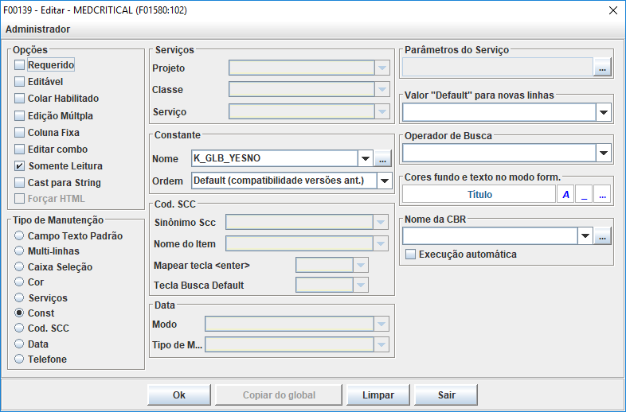Close the Editar MEDCRITICAL dialog window
The image size is (626, 412).
612,10
